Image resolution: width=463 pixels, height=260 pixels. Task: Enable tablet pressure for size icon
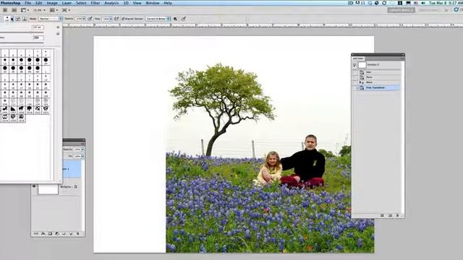[x=184, y=19]
